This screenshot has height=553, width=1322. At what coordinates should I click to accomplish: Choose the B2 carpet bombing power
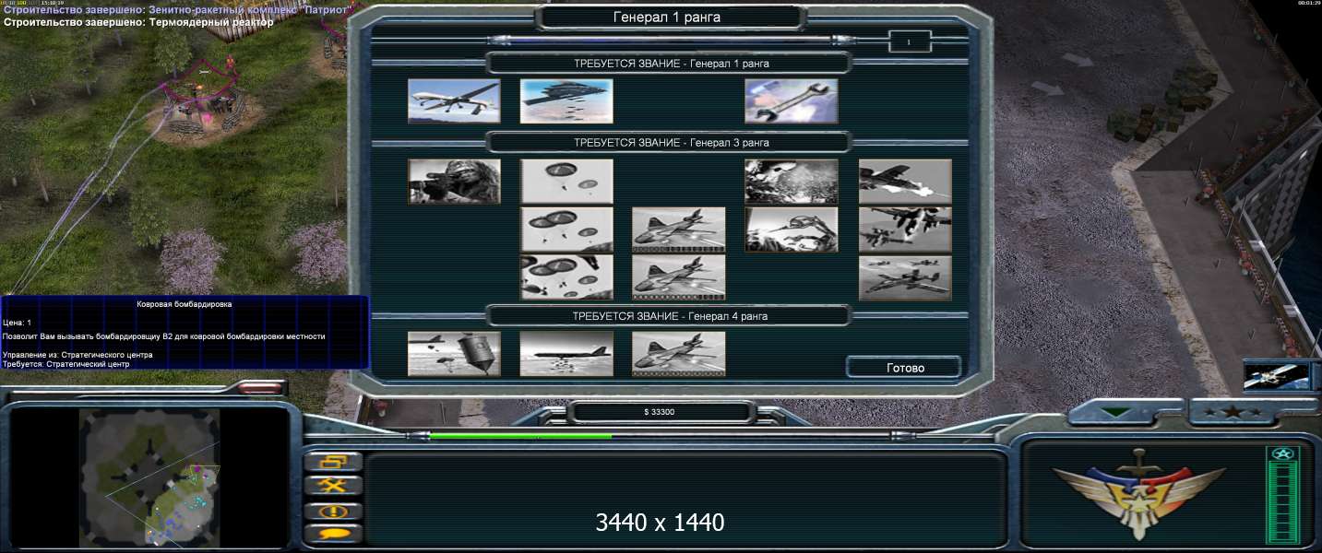coord(566,101)
